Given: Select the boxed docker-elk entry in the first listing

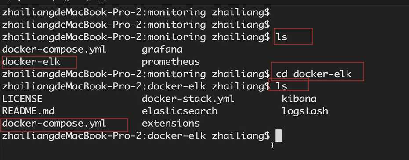Looking at the screenshot, I should click(x=31, y=62).
